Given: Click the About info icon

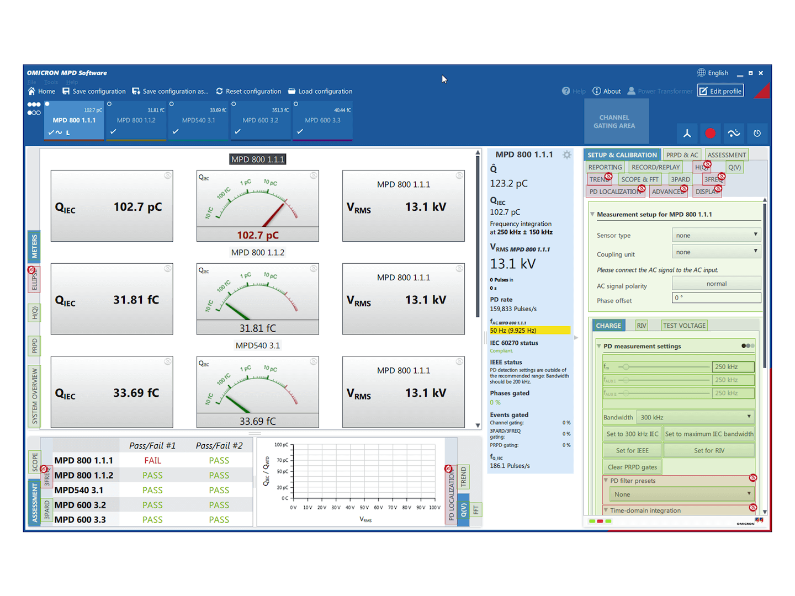Looking at the screenshot, I should click(x=597, y=91).
